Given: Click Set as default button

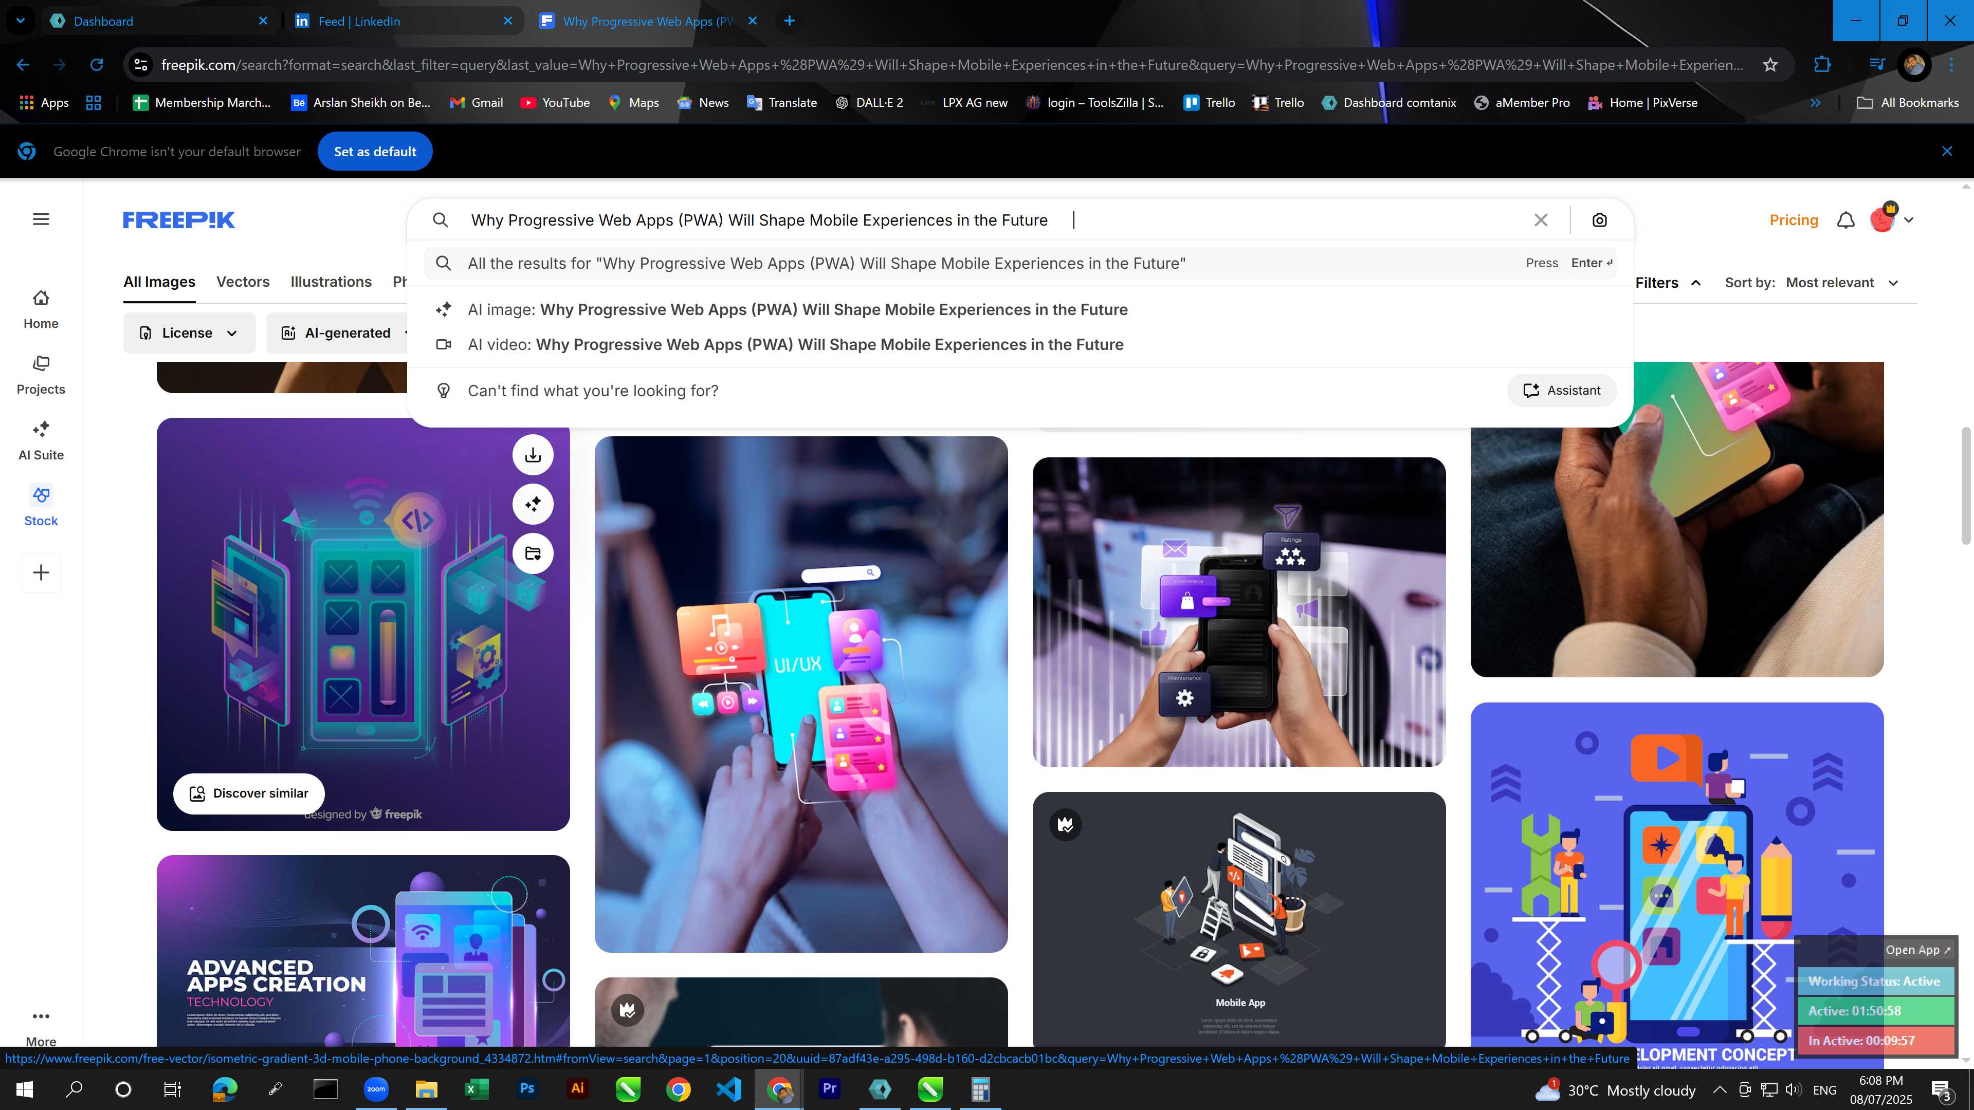Looking at the screenshot, I should pyautogui.click(x=375, y=152).
